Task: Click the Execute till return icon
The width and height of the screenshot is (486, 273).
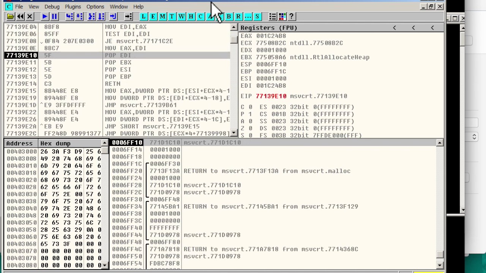Action: [113, 17]
